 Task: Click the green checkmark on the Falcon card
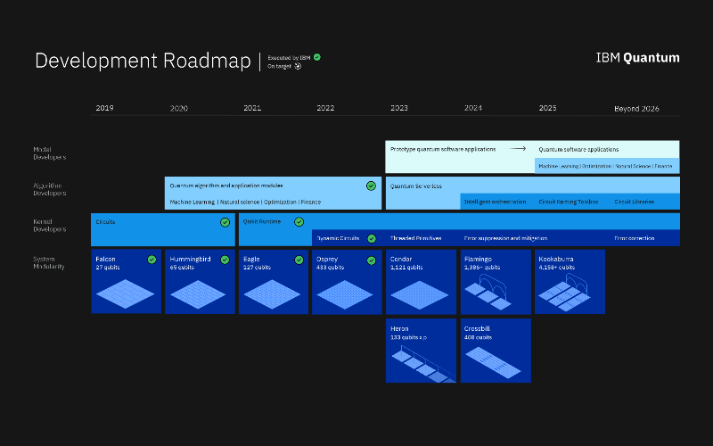(152, 260)
